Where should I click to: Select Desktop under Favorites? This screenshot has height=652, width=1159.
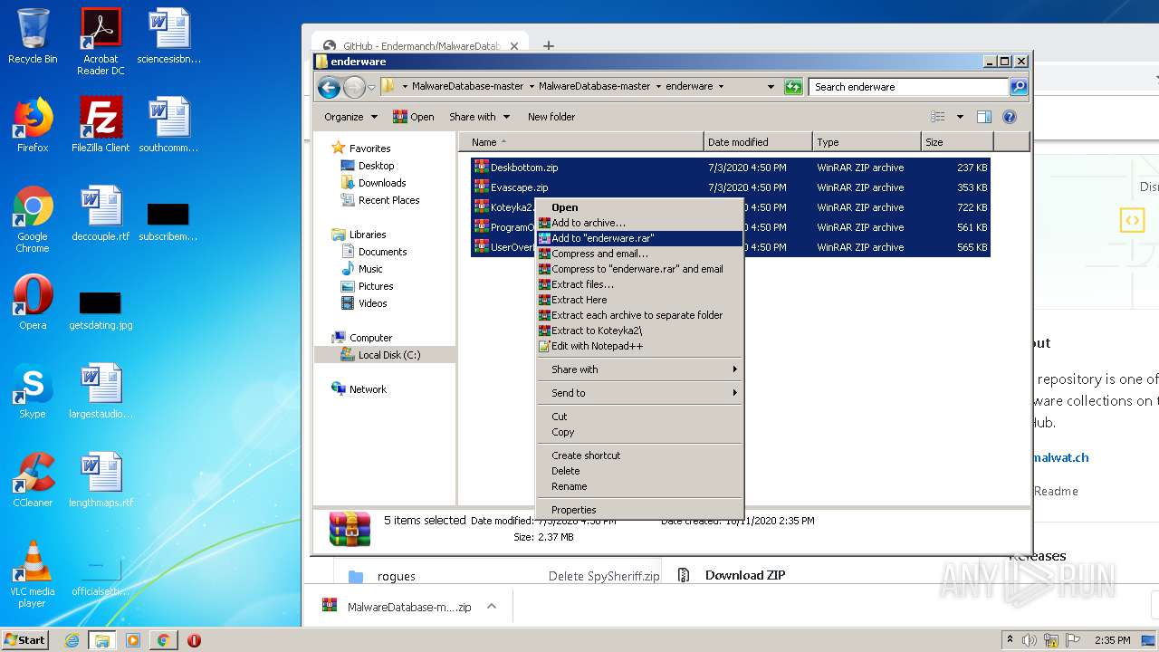376,166
